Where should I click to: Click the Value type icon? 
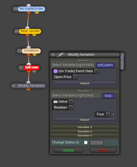click(x=55, y=102)
